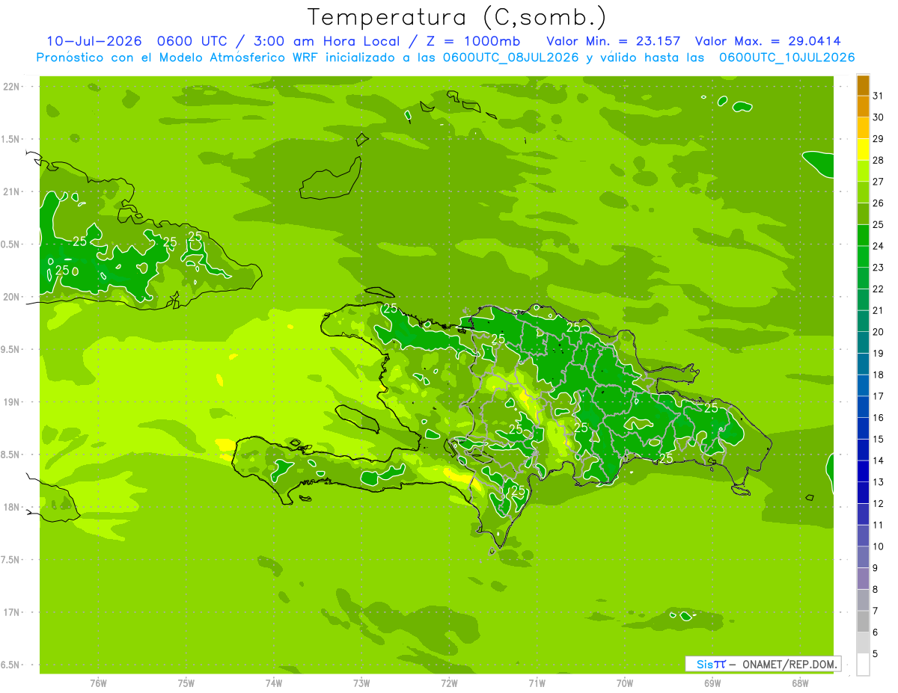Select the '10-Jul-2026' forecast date text

pyautogui.click(x=94, y=41)
